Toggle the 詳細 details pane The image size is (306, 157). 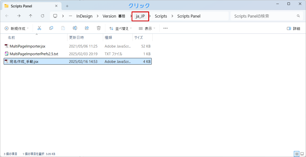click(293, 28)
